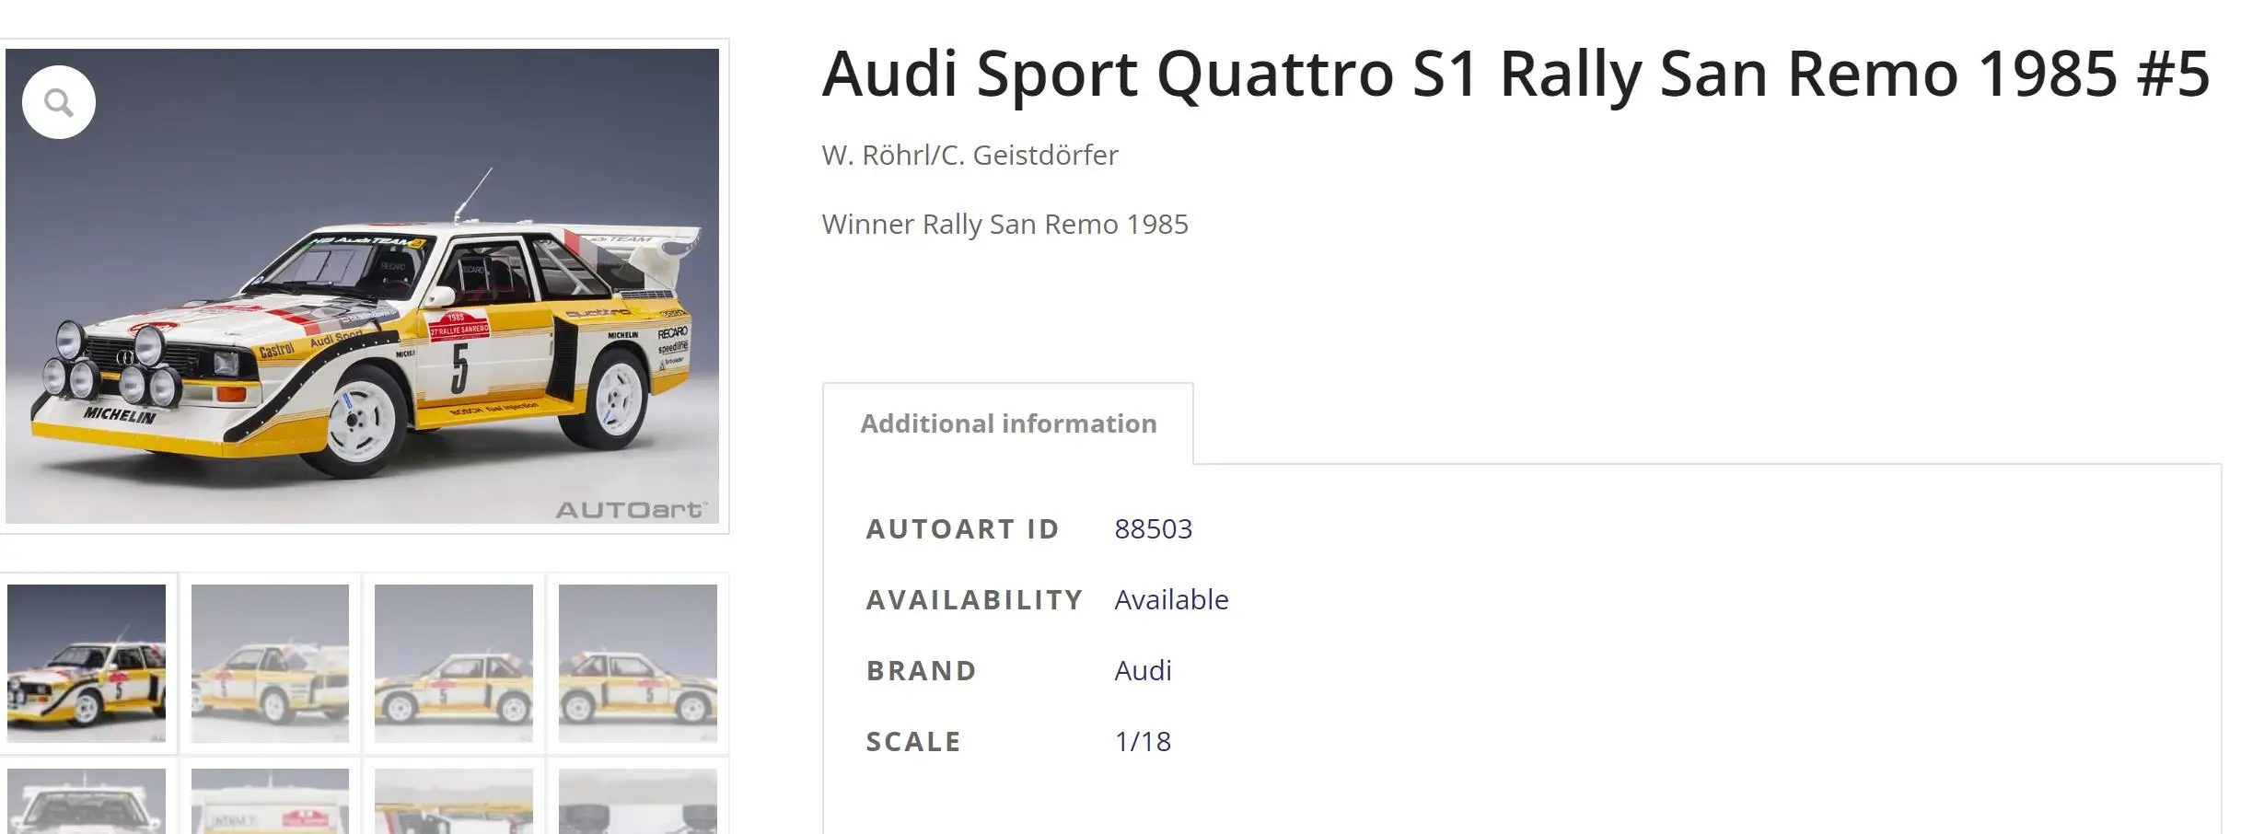Click the Winner Rally San Remo 1985 description
The image size is (2241, 834).
click(1004, 224)
